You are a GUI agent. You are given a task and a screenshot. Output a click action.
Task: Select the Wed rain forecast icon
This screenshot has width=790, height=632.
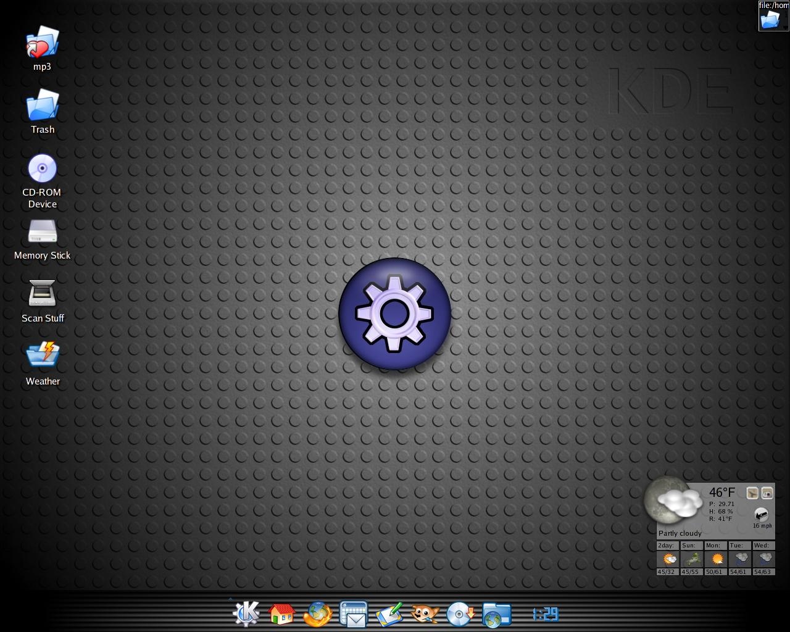(765, 559)
